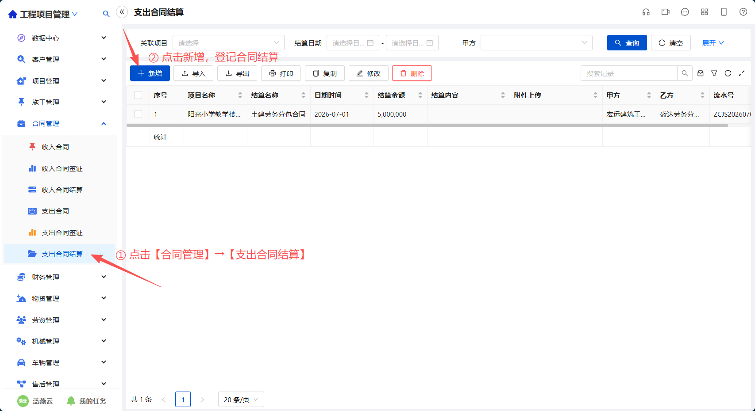The width and height of the screenshot is (755, 411).
Task: Click page number 1 in pagination
Action: (x=183, y=400)
